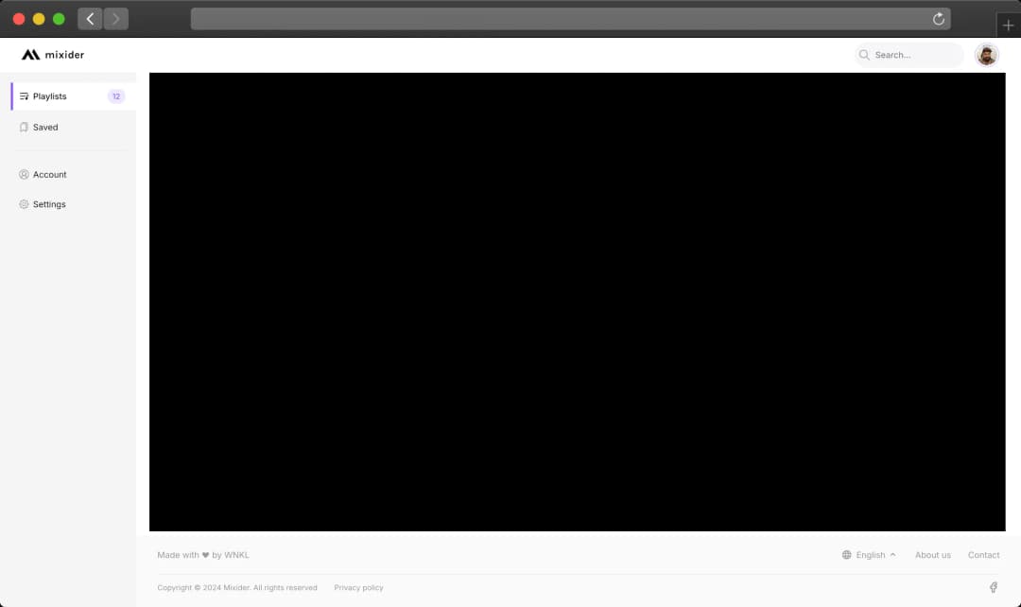Reload the page using the refresh icon
The height and width of the screenshot is (607, 1021).
[938, 18]
